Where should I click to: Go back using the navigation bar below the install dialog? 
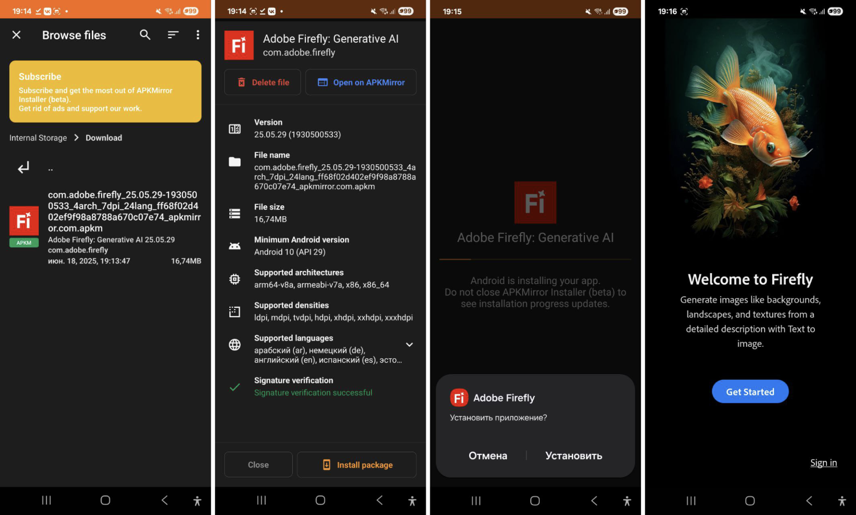[x=594, y=500]
